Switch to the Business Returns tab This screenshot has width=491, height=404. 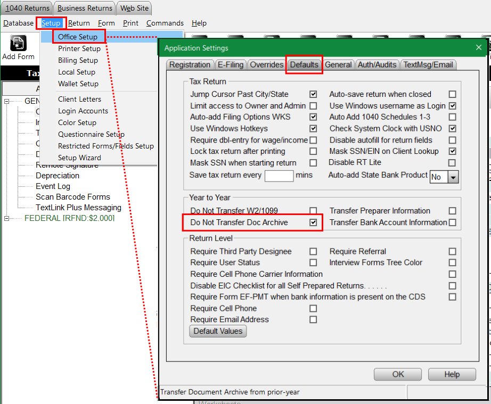(x=85, y=8)
